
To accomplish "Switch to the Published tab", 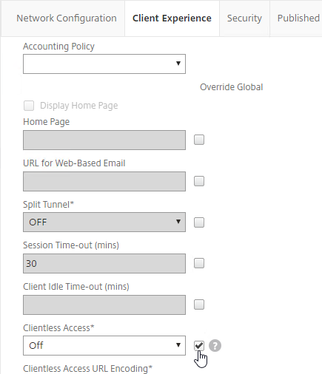I will point(298,18).
